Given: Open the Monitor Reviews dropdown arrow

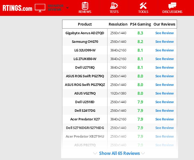Looking at the screenshot, I should [67, 8].
